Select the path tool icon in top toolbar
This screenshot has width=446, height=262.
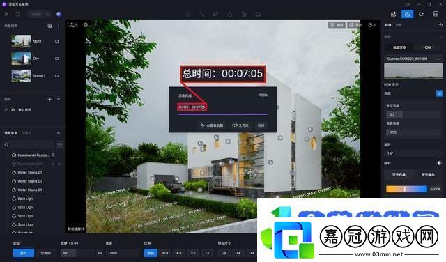[x=201, y=14]
